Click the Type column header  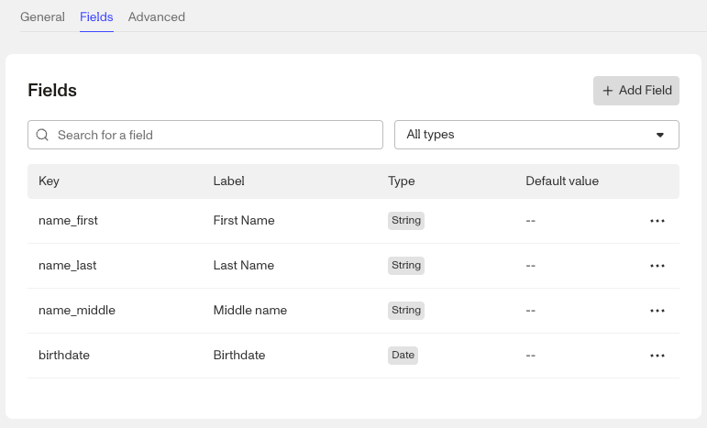click(402, 181)
